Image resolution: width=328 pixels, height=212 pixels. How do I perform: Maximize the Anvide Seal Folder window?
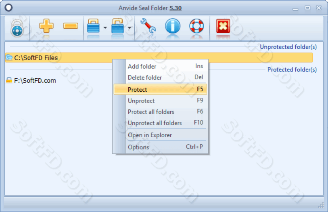tap(307, 8)
